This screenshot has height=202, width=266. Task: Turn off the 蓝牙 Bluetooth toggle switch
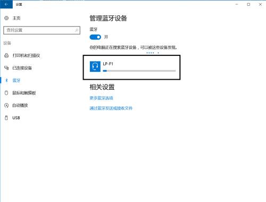point(95,37)
